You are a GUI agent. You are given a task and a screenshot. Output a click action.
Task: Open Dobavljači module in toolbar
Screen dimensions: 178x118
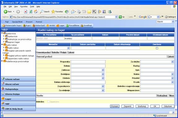pyautogui.click(x=39, y=26)
